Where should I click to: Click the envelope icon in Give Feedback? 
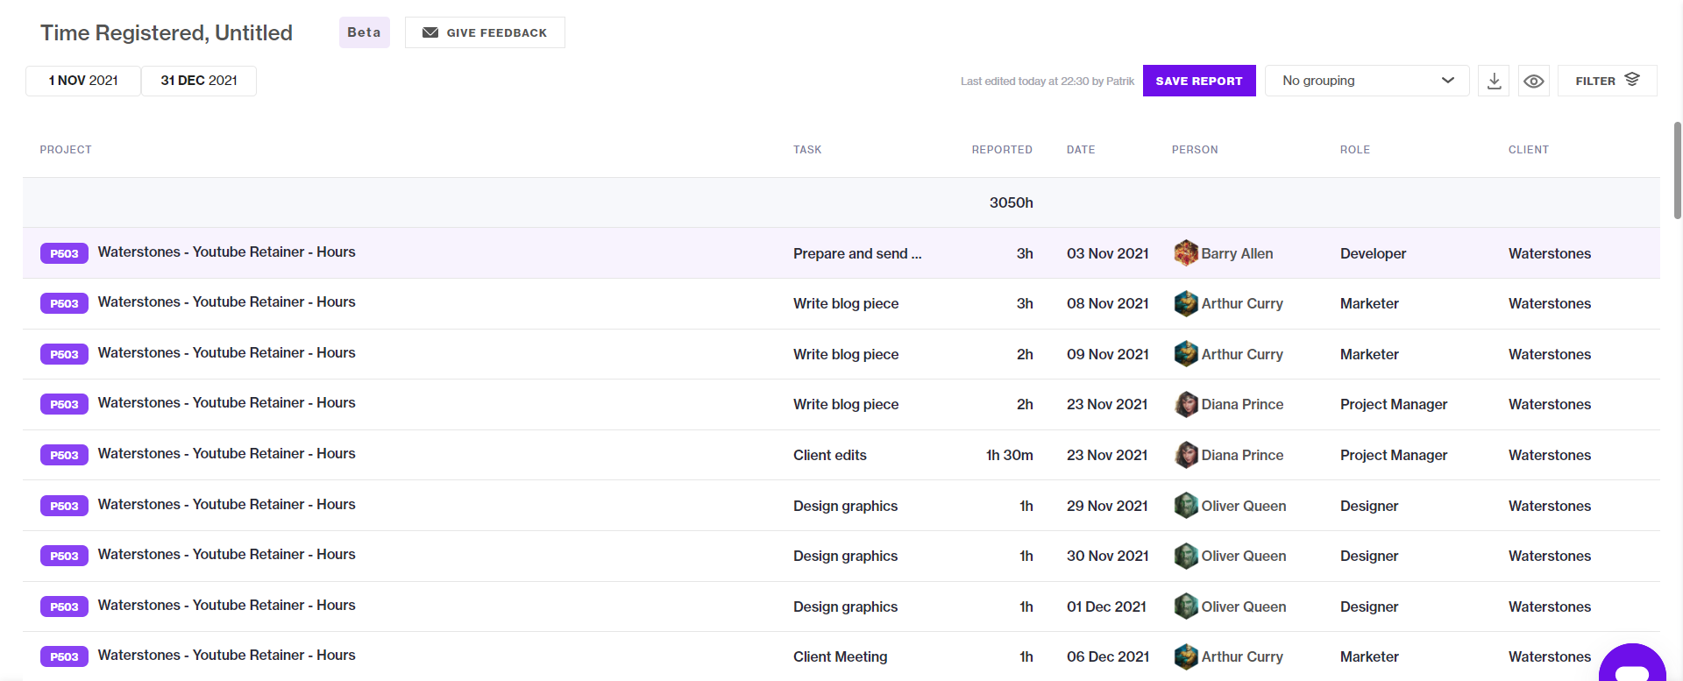[430, 32]
